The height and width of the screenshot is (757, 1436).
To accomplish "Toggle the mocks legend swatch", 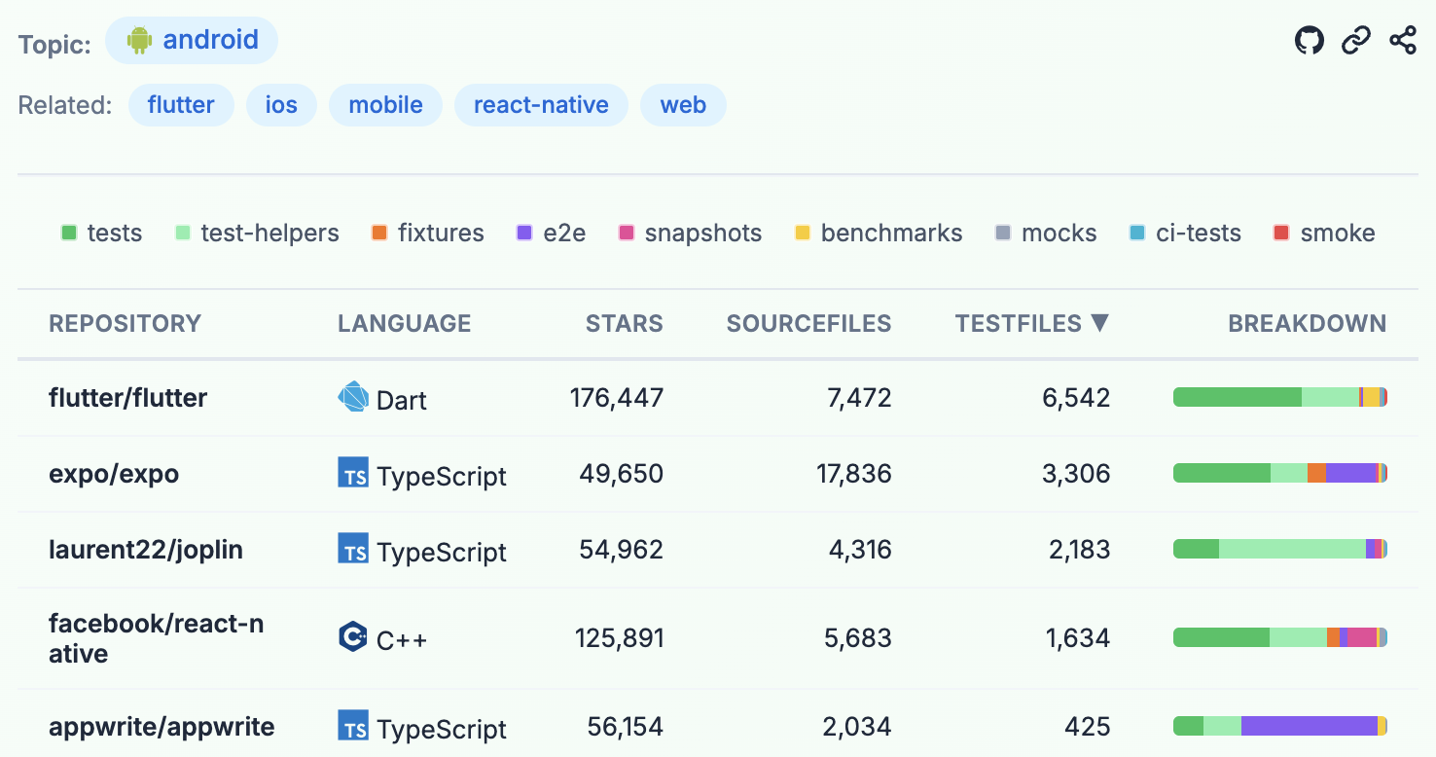I will click(1003, 234).
